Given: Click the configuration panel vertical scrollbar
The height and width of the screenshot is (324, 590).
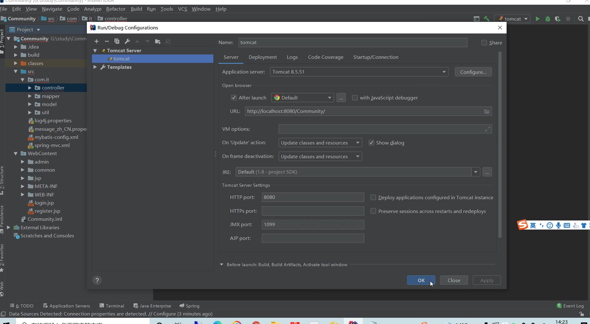Looking at the screenshot, I should [500, 144].
